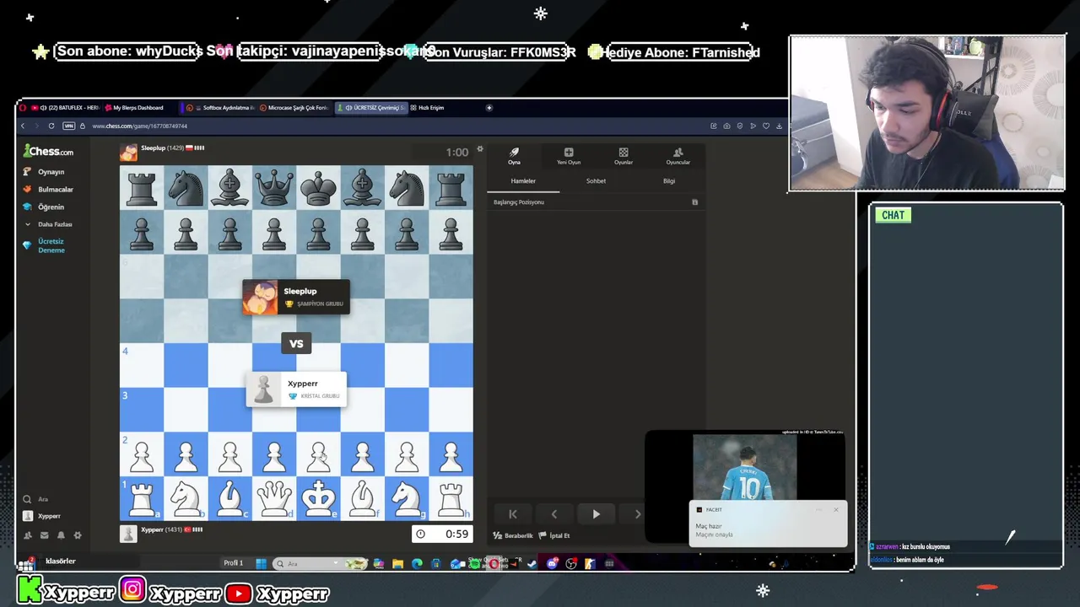The width and height of the screenshot is (1080, 607).
Task: Open the Windows Start button
Action: click(261, 563)
